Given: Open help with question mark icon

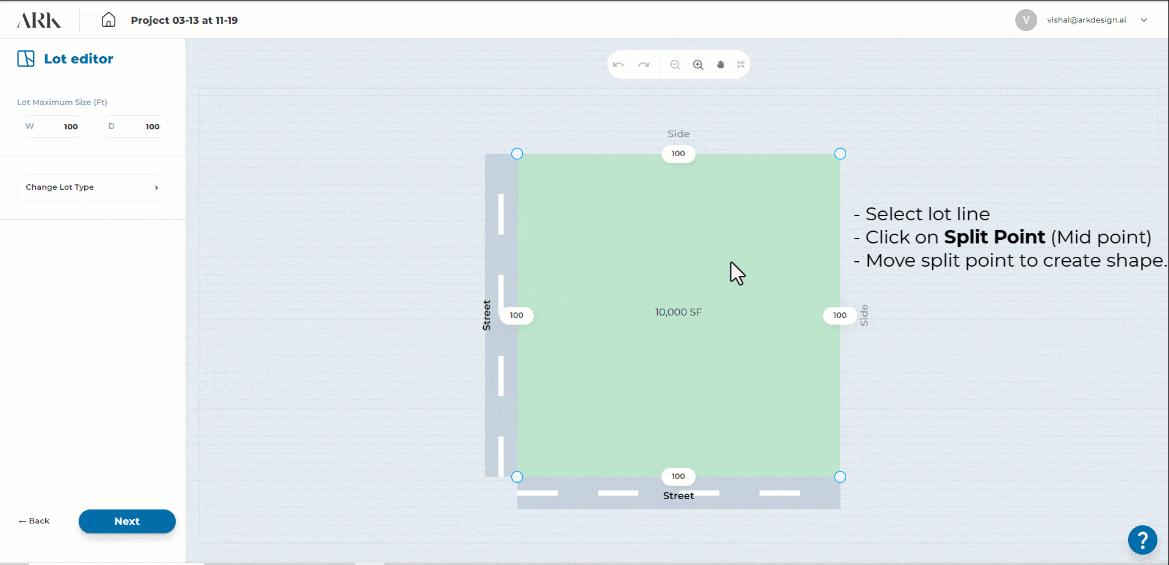Looking at the screenshot, I should 1142,540.
